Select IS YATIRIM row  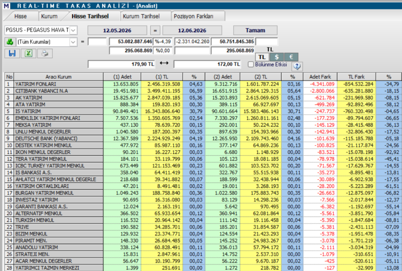203,111
